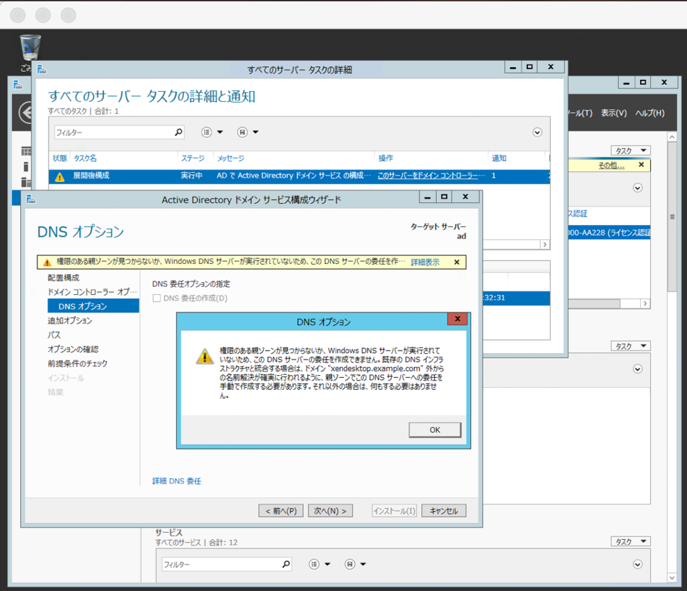Open dropdown arrow beside サービス list options icon

pyautogui.click(x=327, y=564)
